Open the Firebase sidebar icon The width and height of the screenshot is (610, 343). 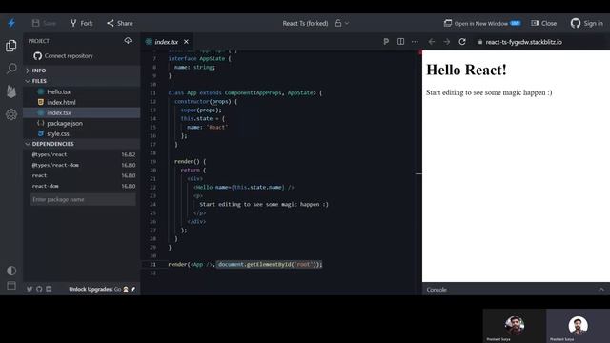[11, 91]
